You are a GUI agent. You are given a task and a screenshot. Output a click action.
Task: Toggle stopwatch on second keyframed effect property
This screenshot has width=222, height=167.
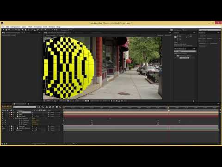(x=19, y=122)
